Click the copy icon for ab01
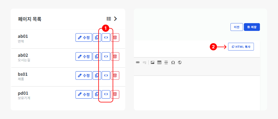The image size is (278, 119). 97,37
